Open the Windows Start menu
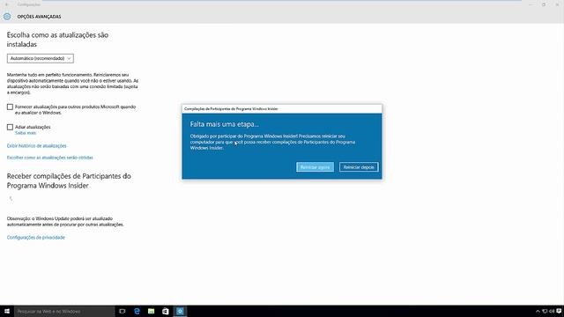 click(7, 311)
